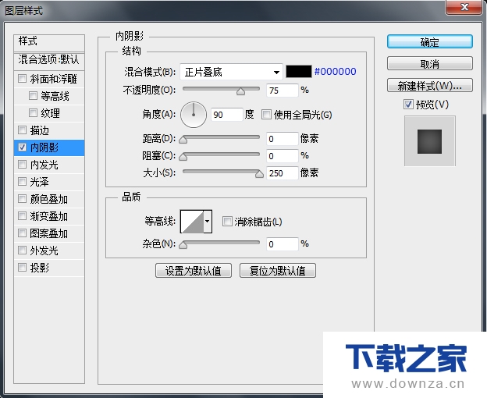Click the 阻塞 value input field

[283, 156]
